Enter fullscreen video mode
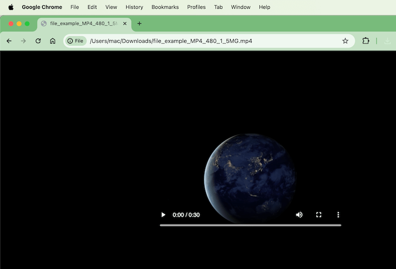The height and width of the screenshot is (269, 396). (x=319, y=215)
